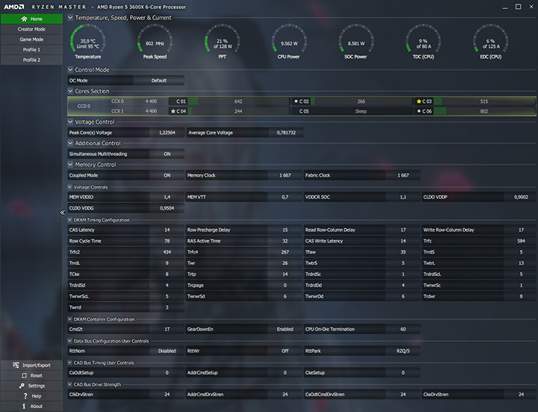Click the CPU Power gauge dial

pyautogui.click(x=289, y=38)
